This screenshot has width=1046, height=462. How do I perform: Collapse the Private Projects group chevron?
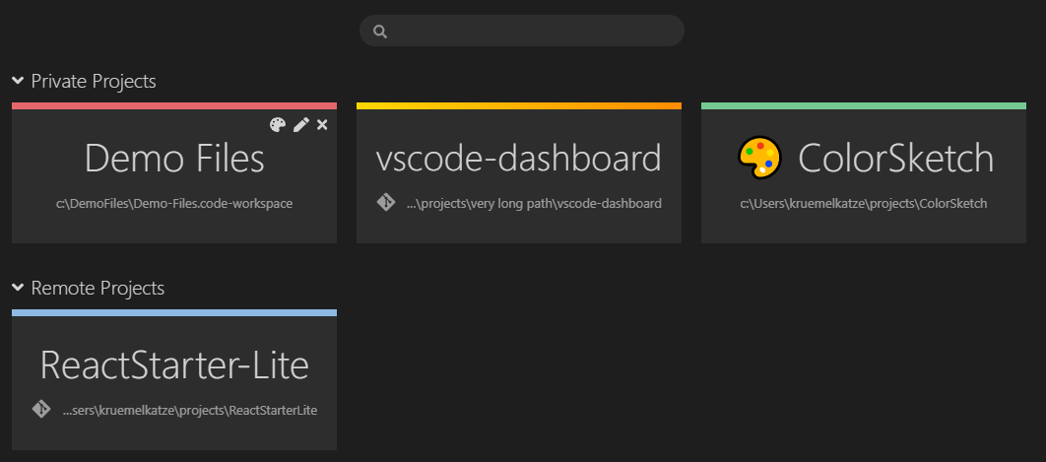point(18,81)
